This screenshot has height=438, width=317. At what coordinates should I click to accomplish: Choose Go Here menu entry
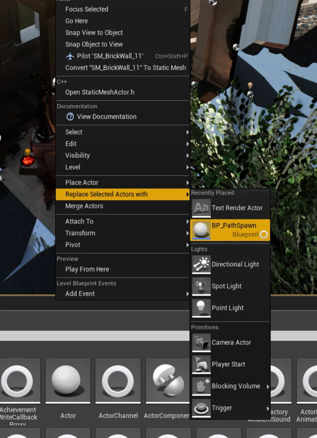click(x=123, y=21)
